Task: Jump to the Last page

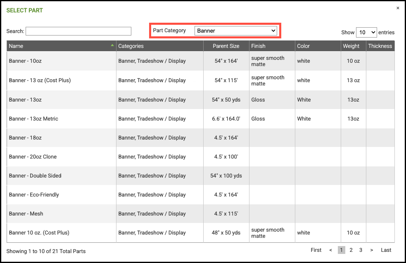Action: [x=386, y=250]
